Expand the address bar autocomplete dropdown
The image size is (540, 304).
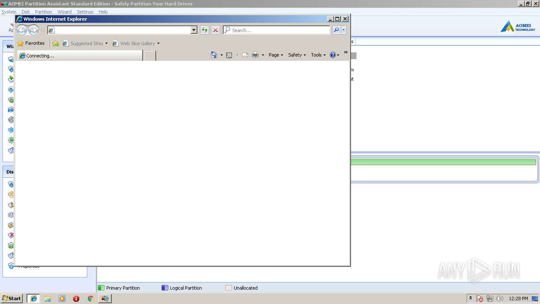pyautogui.click(x=194, y=30)
